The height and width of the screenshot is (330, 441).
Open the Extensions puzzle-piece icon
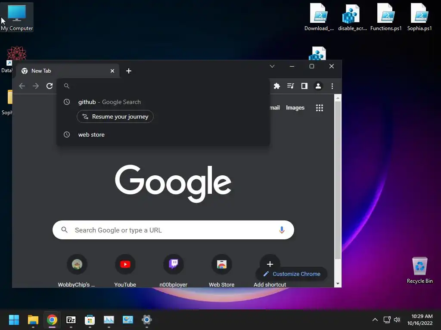click(x=277, y=86)
